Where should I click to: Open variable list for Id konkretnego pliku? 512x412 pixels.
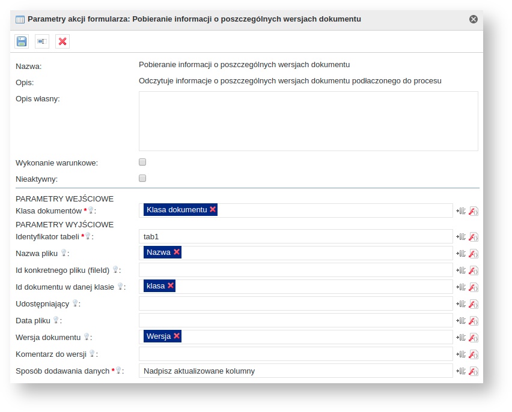pyautogui.click(x=462, y=270)
